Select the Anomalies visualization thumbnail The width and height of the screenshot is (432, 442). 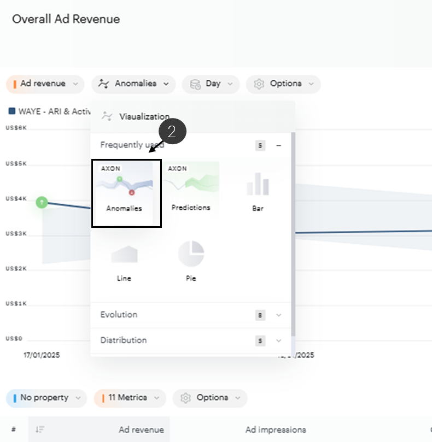(126, 192)
